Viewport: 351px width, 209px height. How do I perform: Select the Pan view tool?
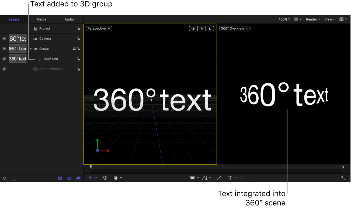point(116,178)
